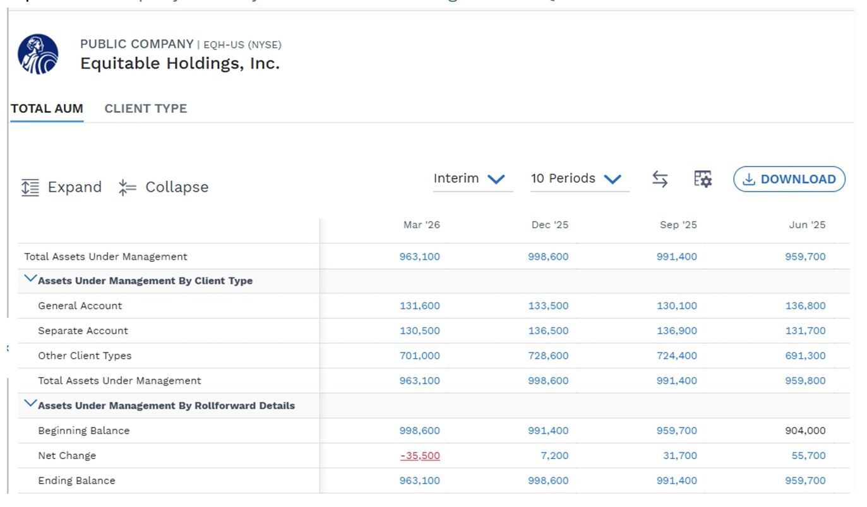Screen dimensions: 867x507
Task: Click Dec '25 General Account value 133,500
Action: tap(548, 306)
